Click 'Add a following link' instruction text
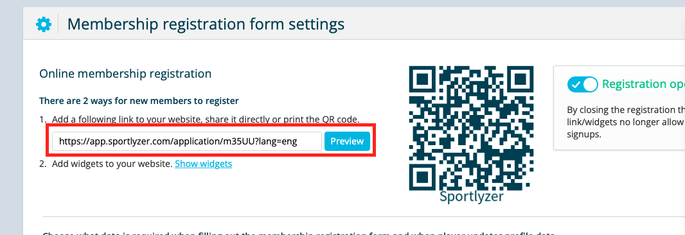Image resolution: width=685 pixels, height=235 pixels. point(206,119)
